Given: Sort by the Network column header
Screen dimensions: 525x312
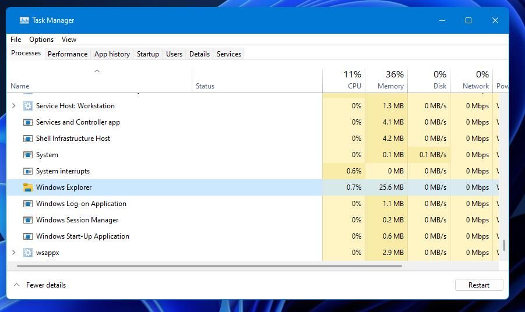Looking at the screenshot, I should (x=471, y=80).
